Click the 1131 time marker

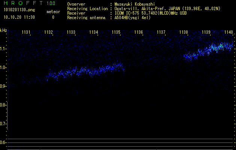click(x=26, y=33)
